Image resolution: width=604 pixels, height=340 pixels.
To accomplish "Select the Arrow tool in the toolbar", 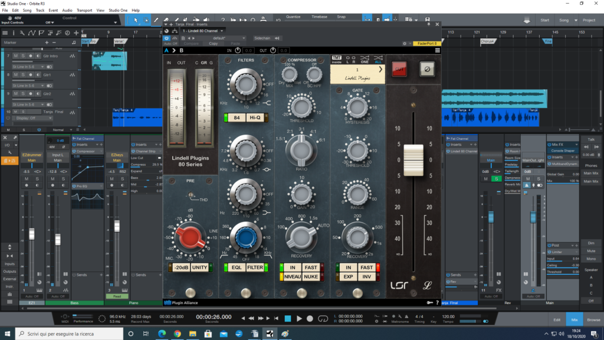I will click(135, 20).
